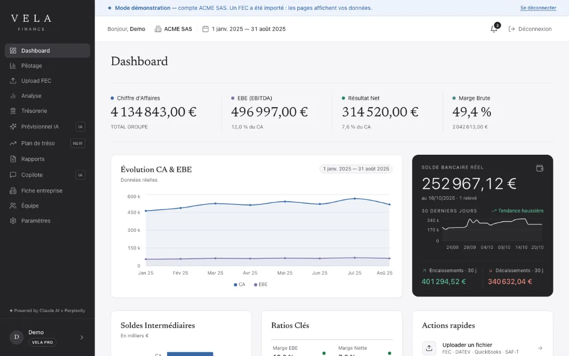Open the arrow next to Uploader un fichier
The image size is (569, 356).
540,348
